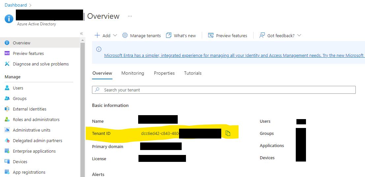Screen dimensions: 365x177
Task: Click the External Identities icon
Action: click(7, 109)
